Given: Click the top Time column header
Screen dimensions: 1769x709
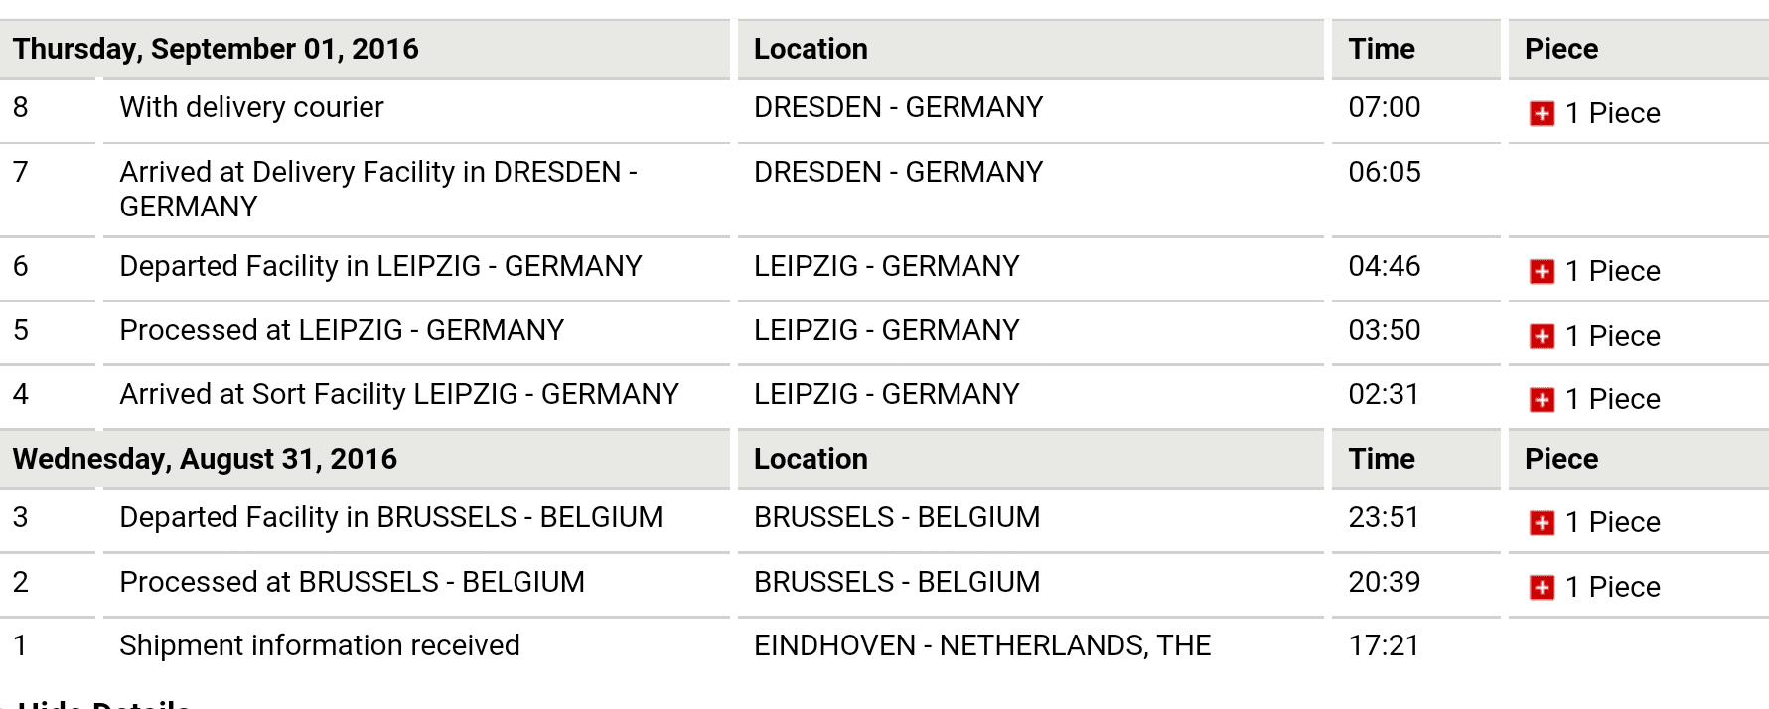Looking at the screenshot, I should tap(1382, 49).
